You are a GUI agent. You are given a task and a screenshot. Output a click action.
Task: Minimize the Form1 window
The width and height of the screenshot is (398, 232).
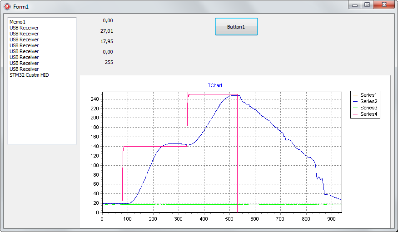tap(355, 5)
